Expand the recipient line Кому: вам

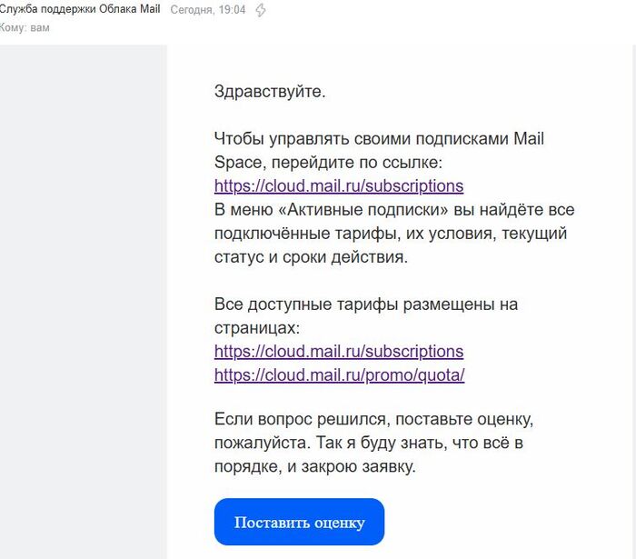coord(25,27)
